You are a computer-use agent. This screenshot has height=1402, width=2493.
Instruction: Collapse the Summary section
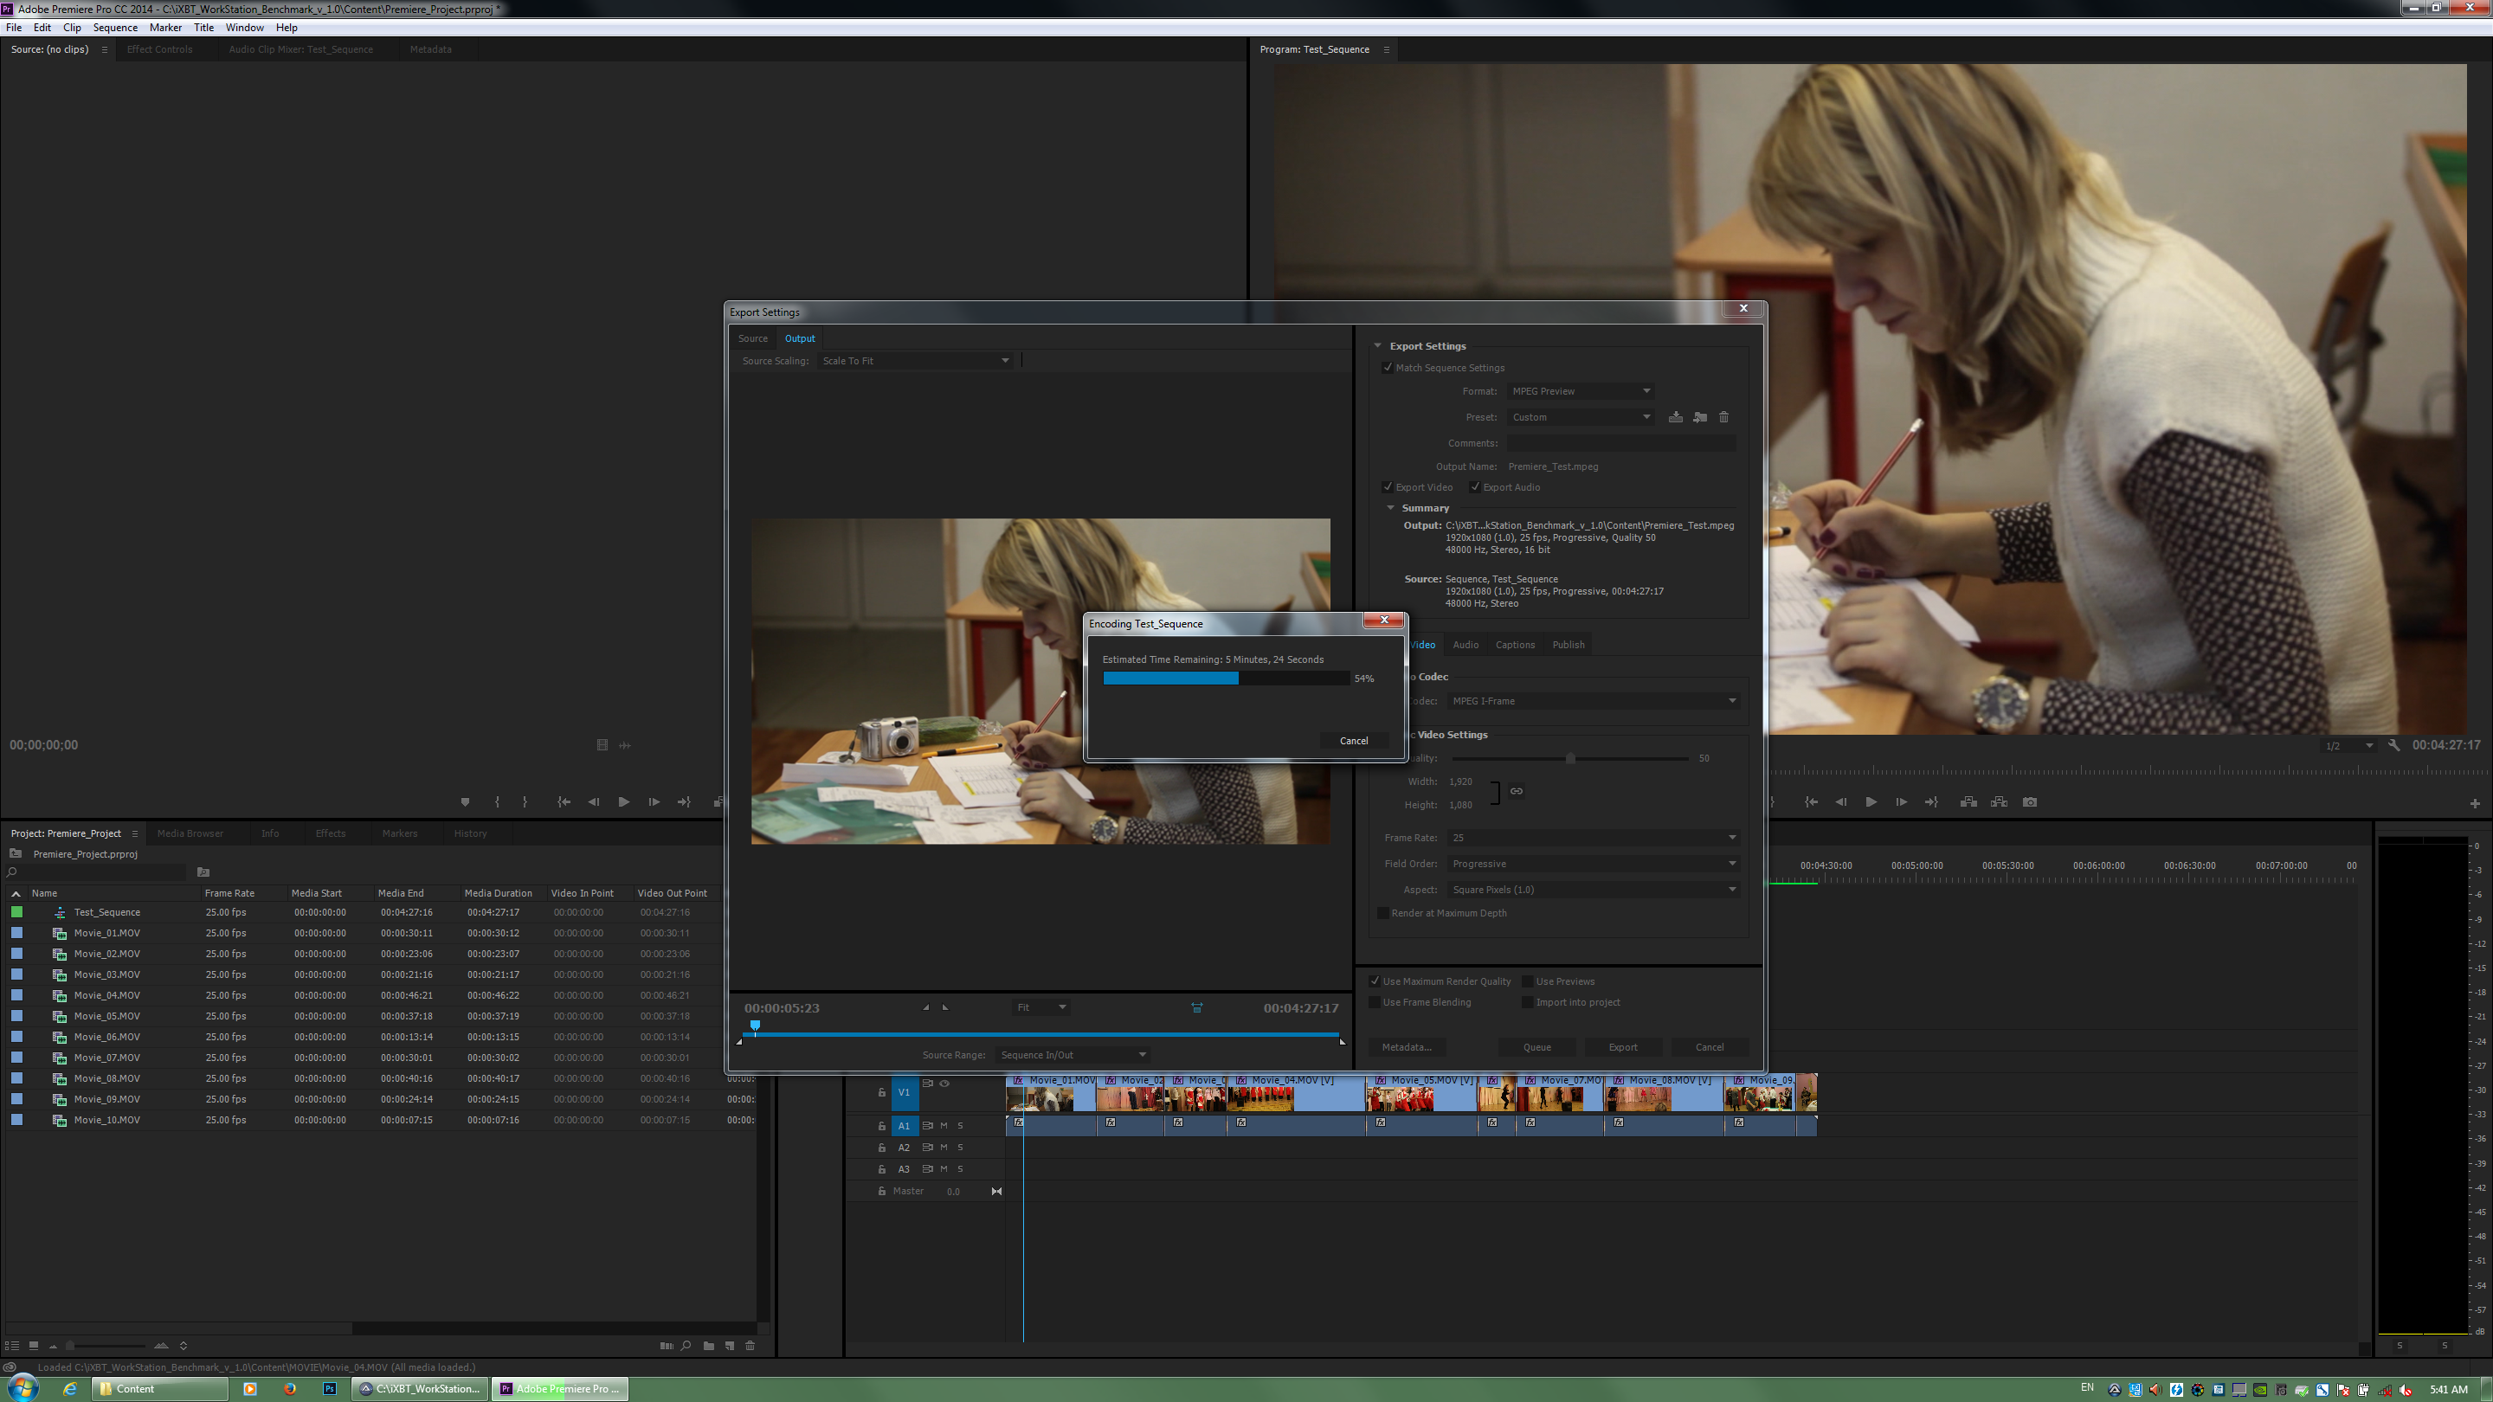1391,508
